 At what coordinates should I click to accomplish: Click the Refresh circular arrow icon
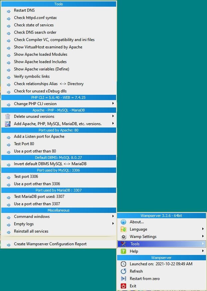123,271
